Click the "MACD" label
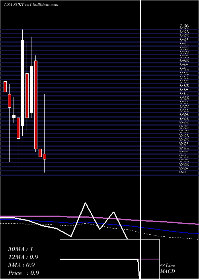The width and height of the screenshot is (199, 279). (168, 271)
